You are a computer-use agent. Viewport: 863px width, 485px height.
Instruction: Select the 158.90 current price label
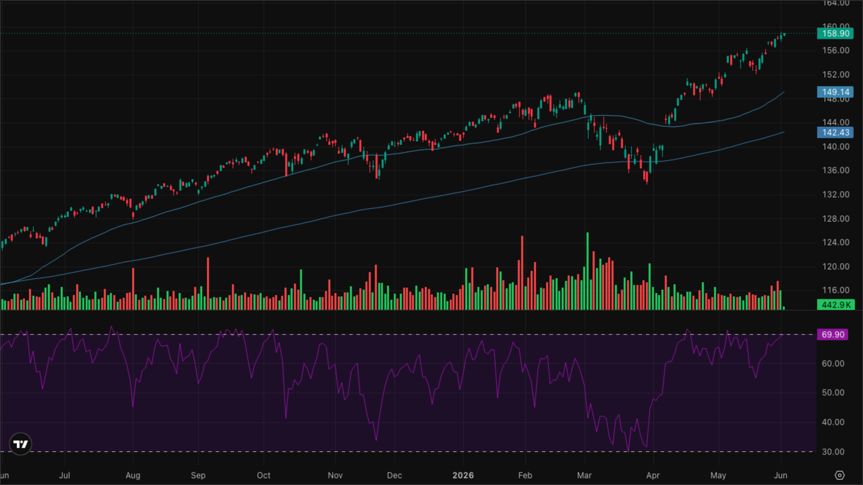point(835,33)
